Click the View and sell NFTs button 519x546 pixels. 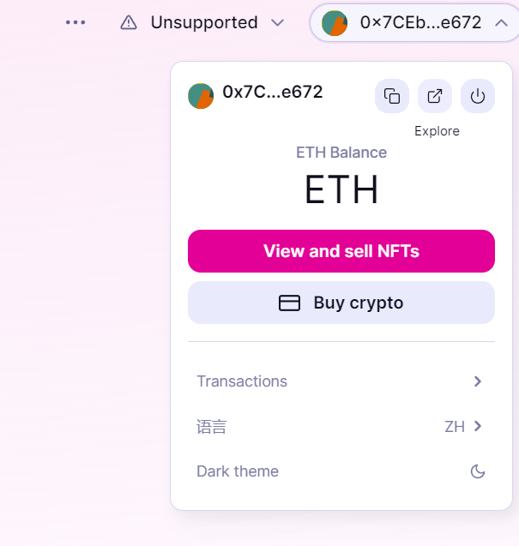(x=341, y=251)
